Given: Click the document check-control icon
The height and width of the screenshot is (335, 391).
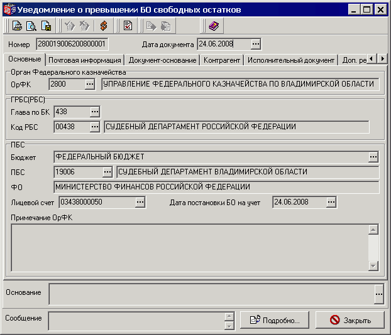Looking at the screenshot, I should (128, 26).
